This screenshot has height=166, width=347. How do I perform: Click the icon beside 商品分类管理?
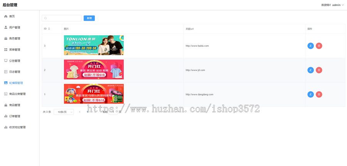click(6, 94)
